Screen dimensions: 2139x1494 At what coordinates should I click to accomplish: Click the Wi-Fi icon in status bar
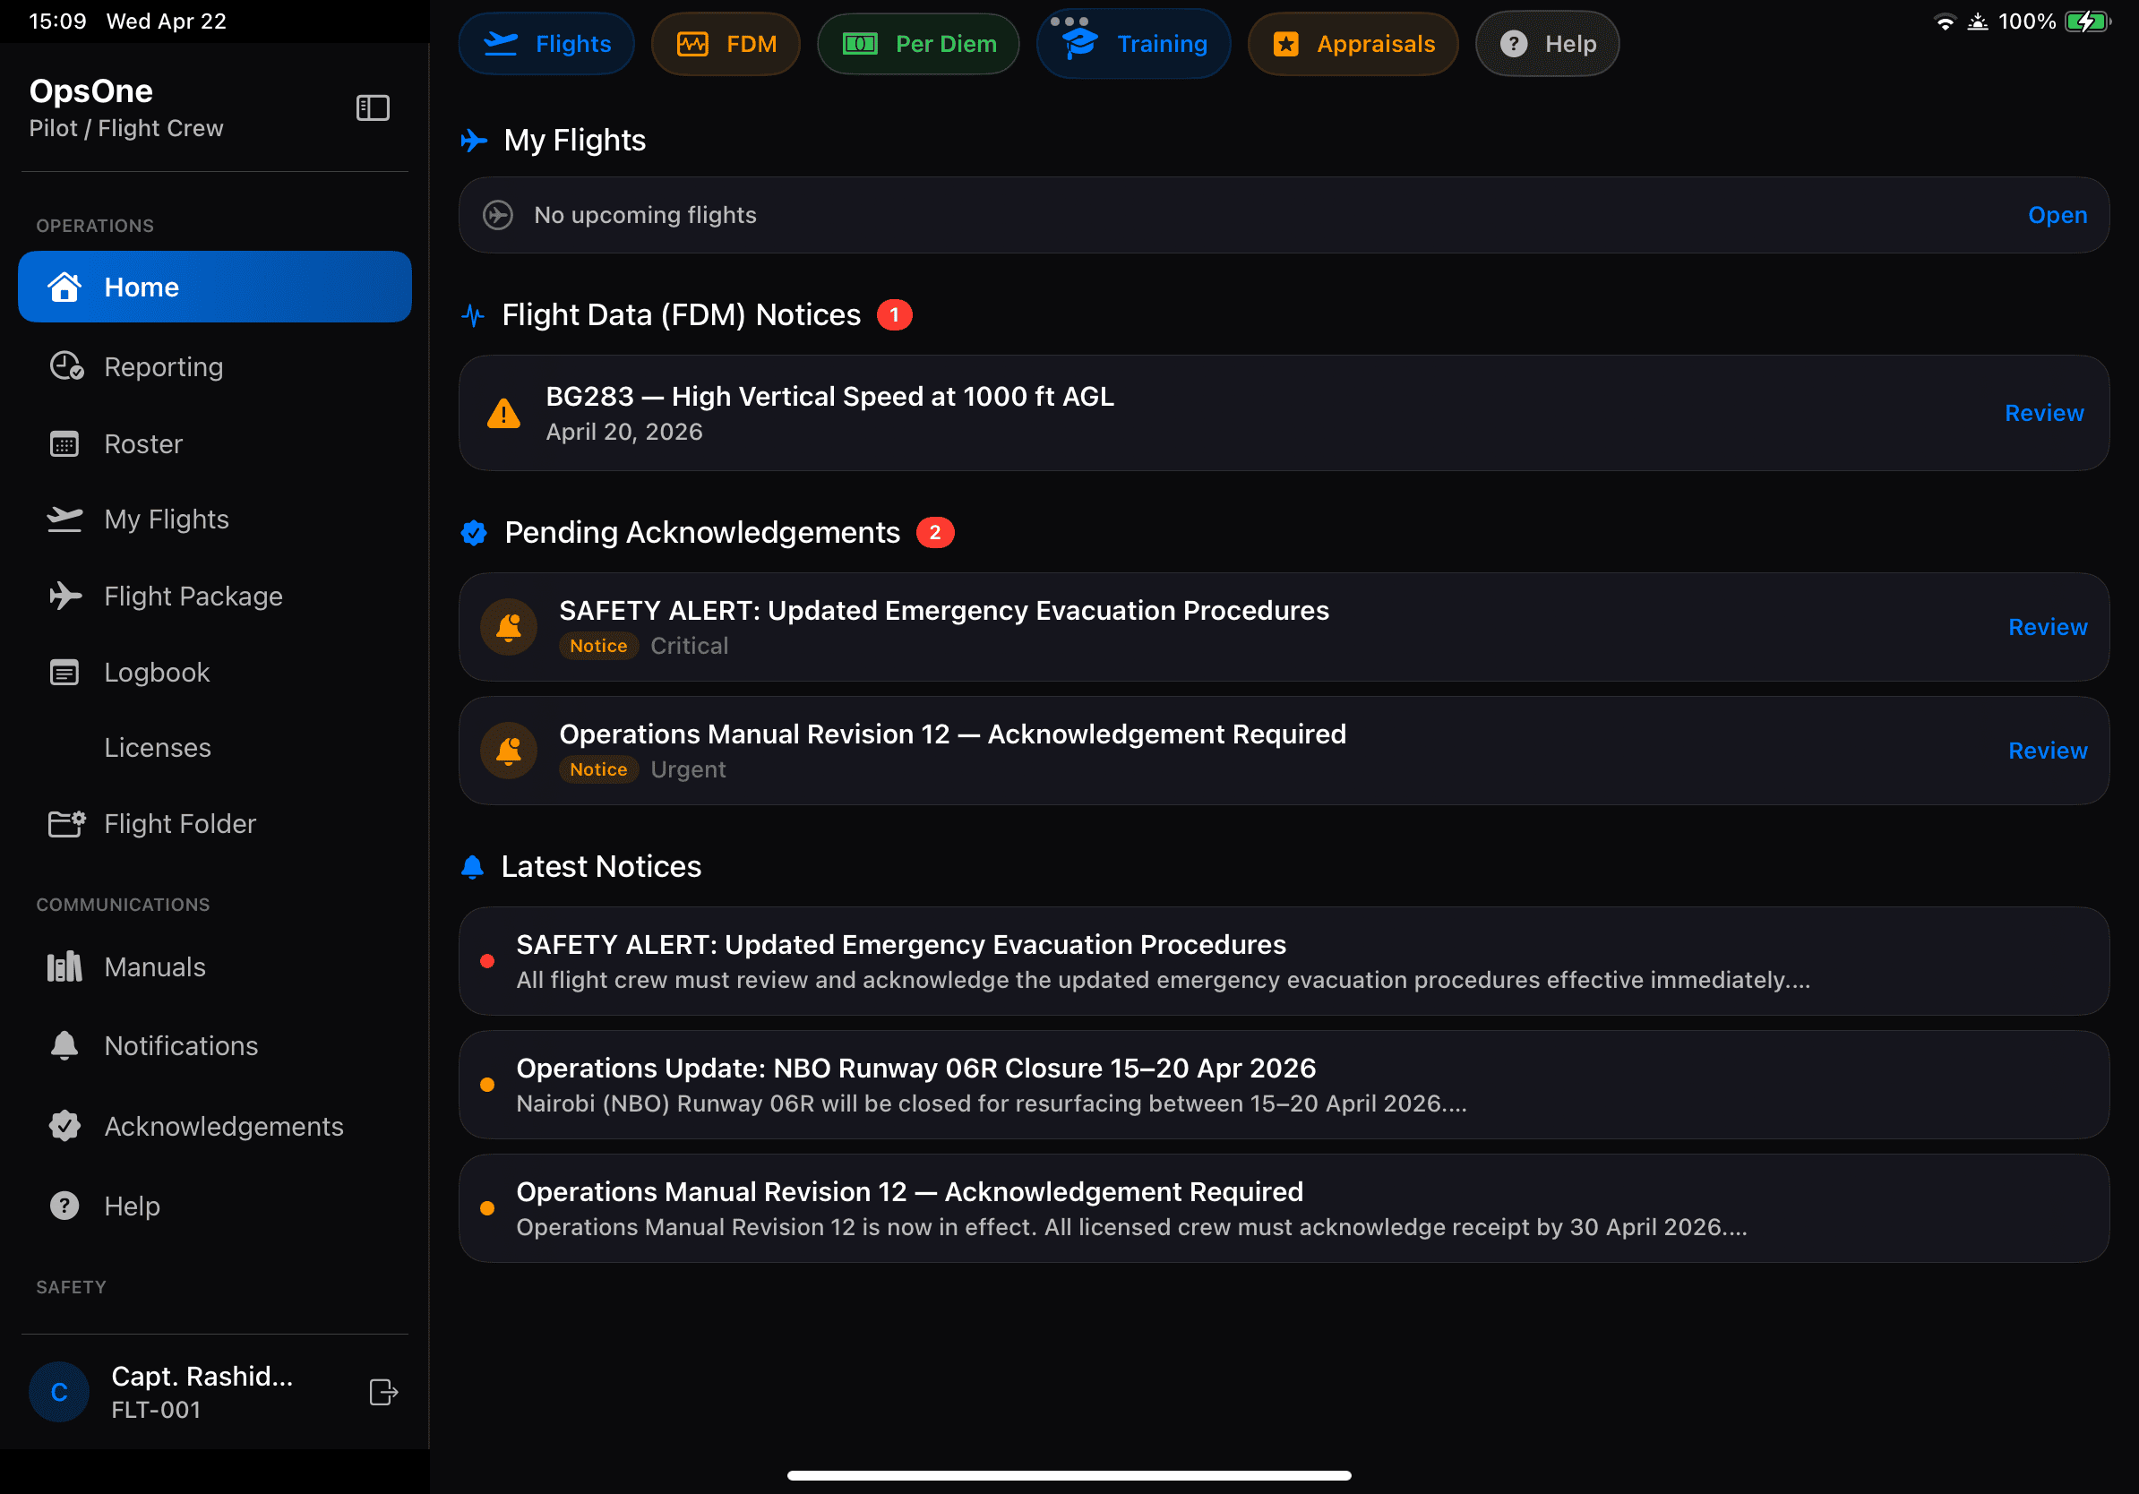tap(1945, 21)
